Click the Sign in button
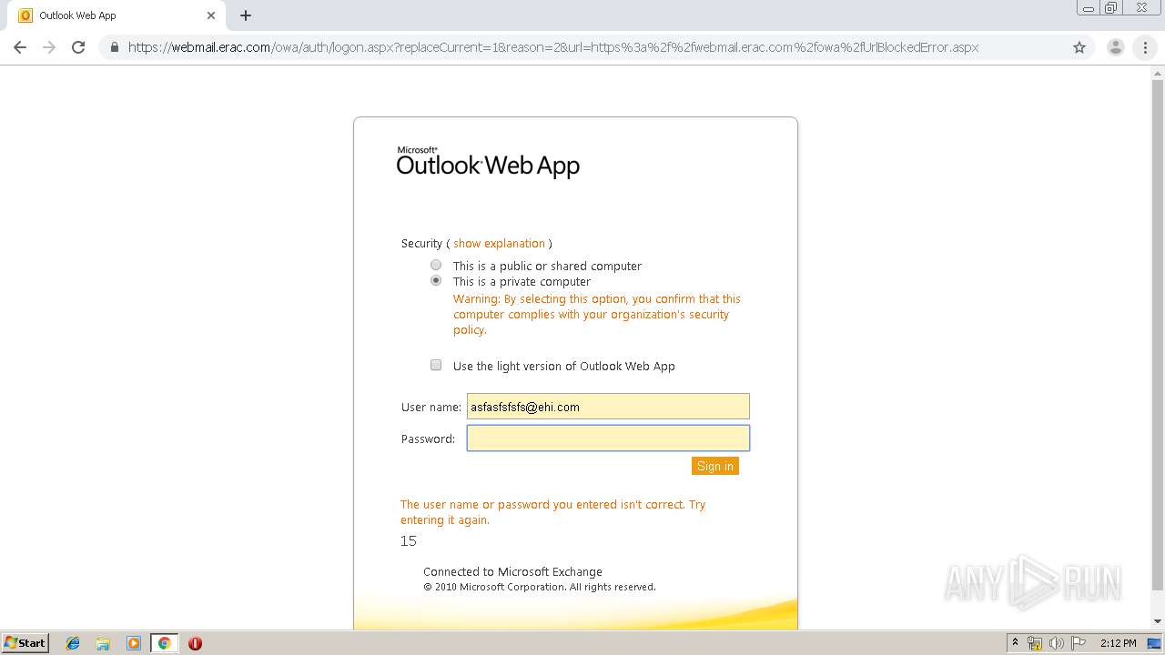 click(714, 466)
